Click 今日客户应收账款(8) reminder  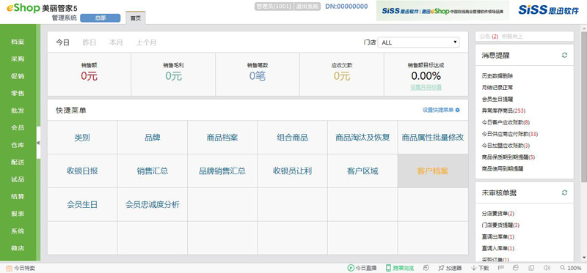point(506,122)
